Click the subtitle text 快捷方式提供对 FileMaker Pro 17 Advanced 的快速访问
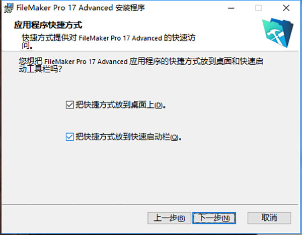 [108, 42]
